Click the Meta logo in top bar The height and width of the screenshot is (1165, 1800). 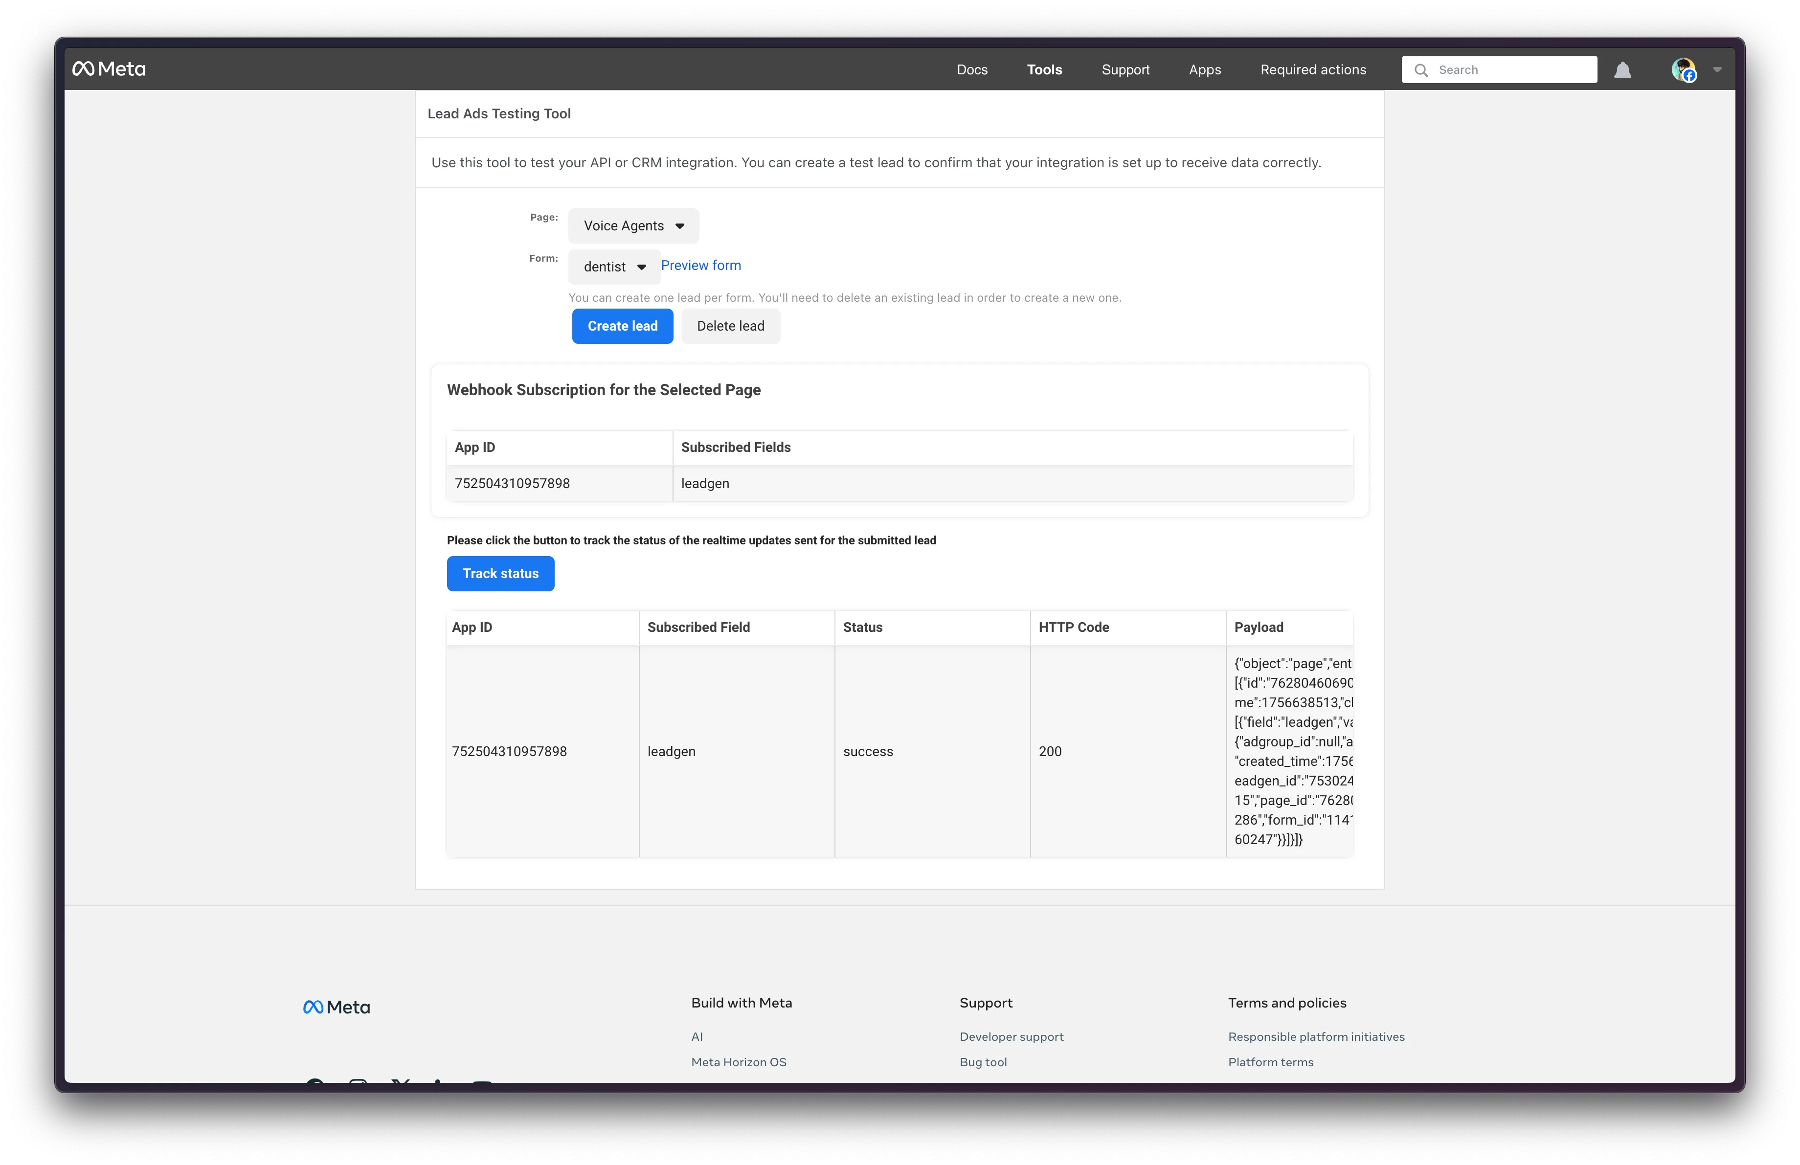pyautogui.click(x=109, y=69)
